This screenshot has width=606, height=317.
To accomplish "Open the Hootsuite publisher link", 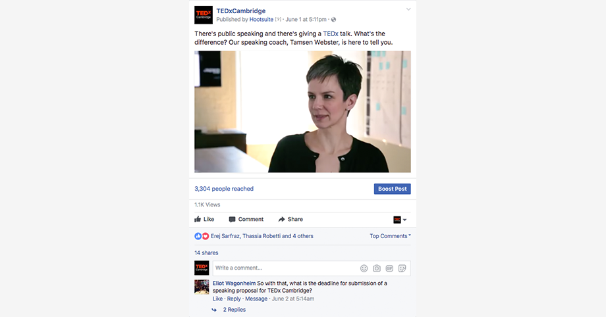I will tap(262, 19).
